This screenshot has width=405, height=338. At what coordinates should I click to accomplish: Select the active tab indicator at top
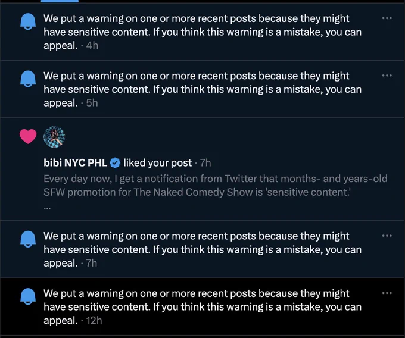tap(60, 1)
